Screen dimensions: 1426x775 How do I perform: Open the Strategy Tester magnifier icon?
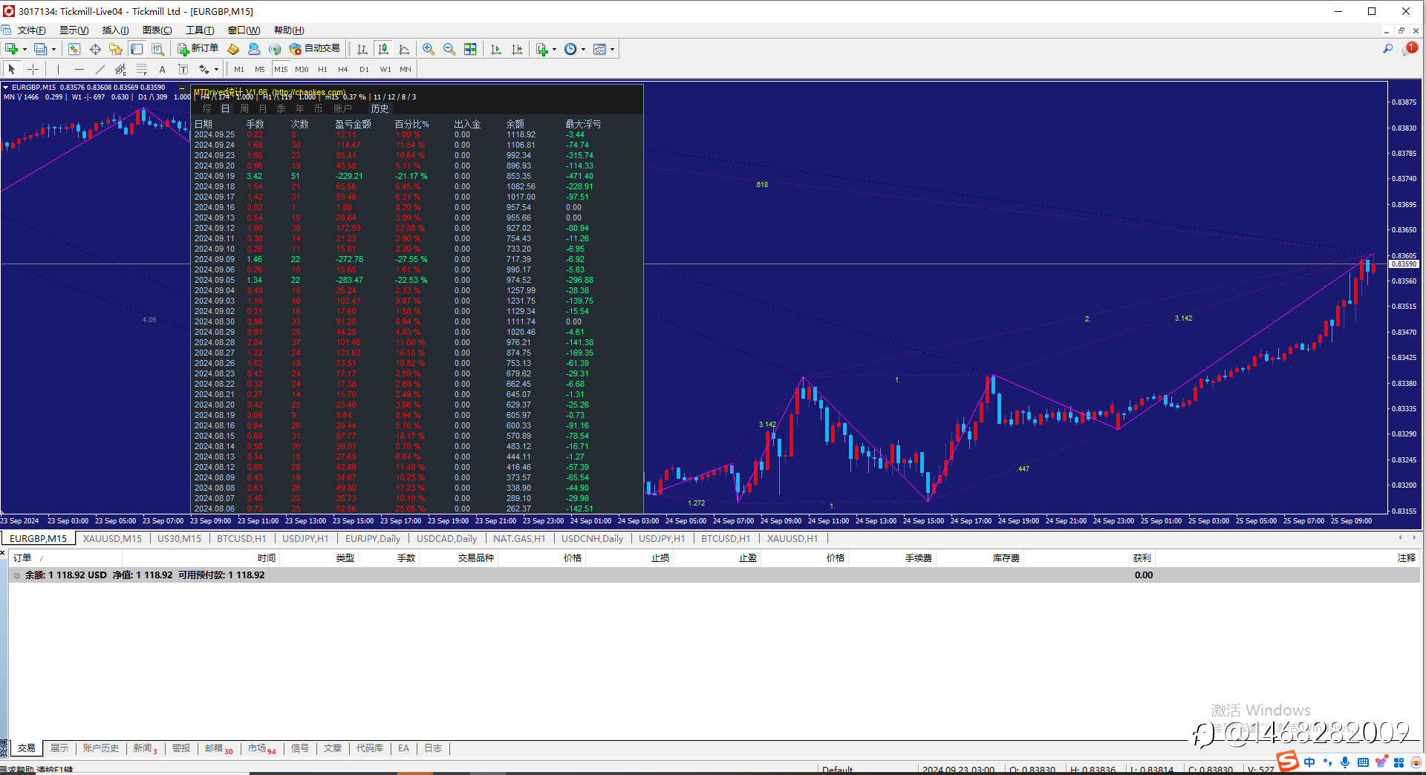pos(157,49)
